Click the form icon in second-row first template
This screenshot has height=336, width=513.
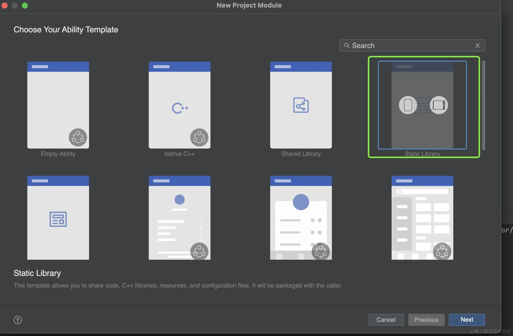(58, 219)
